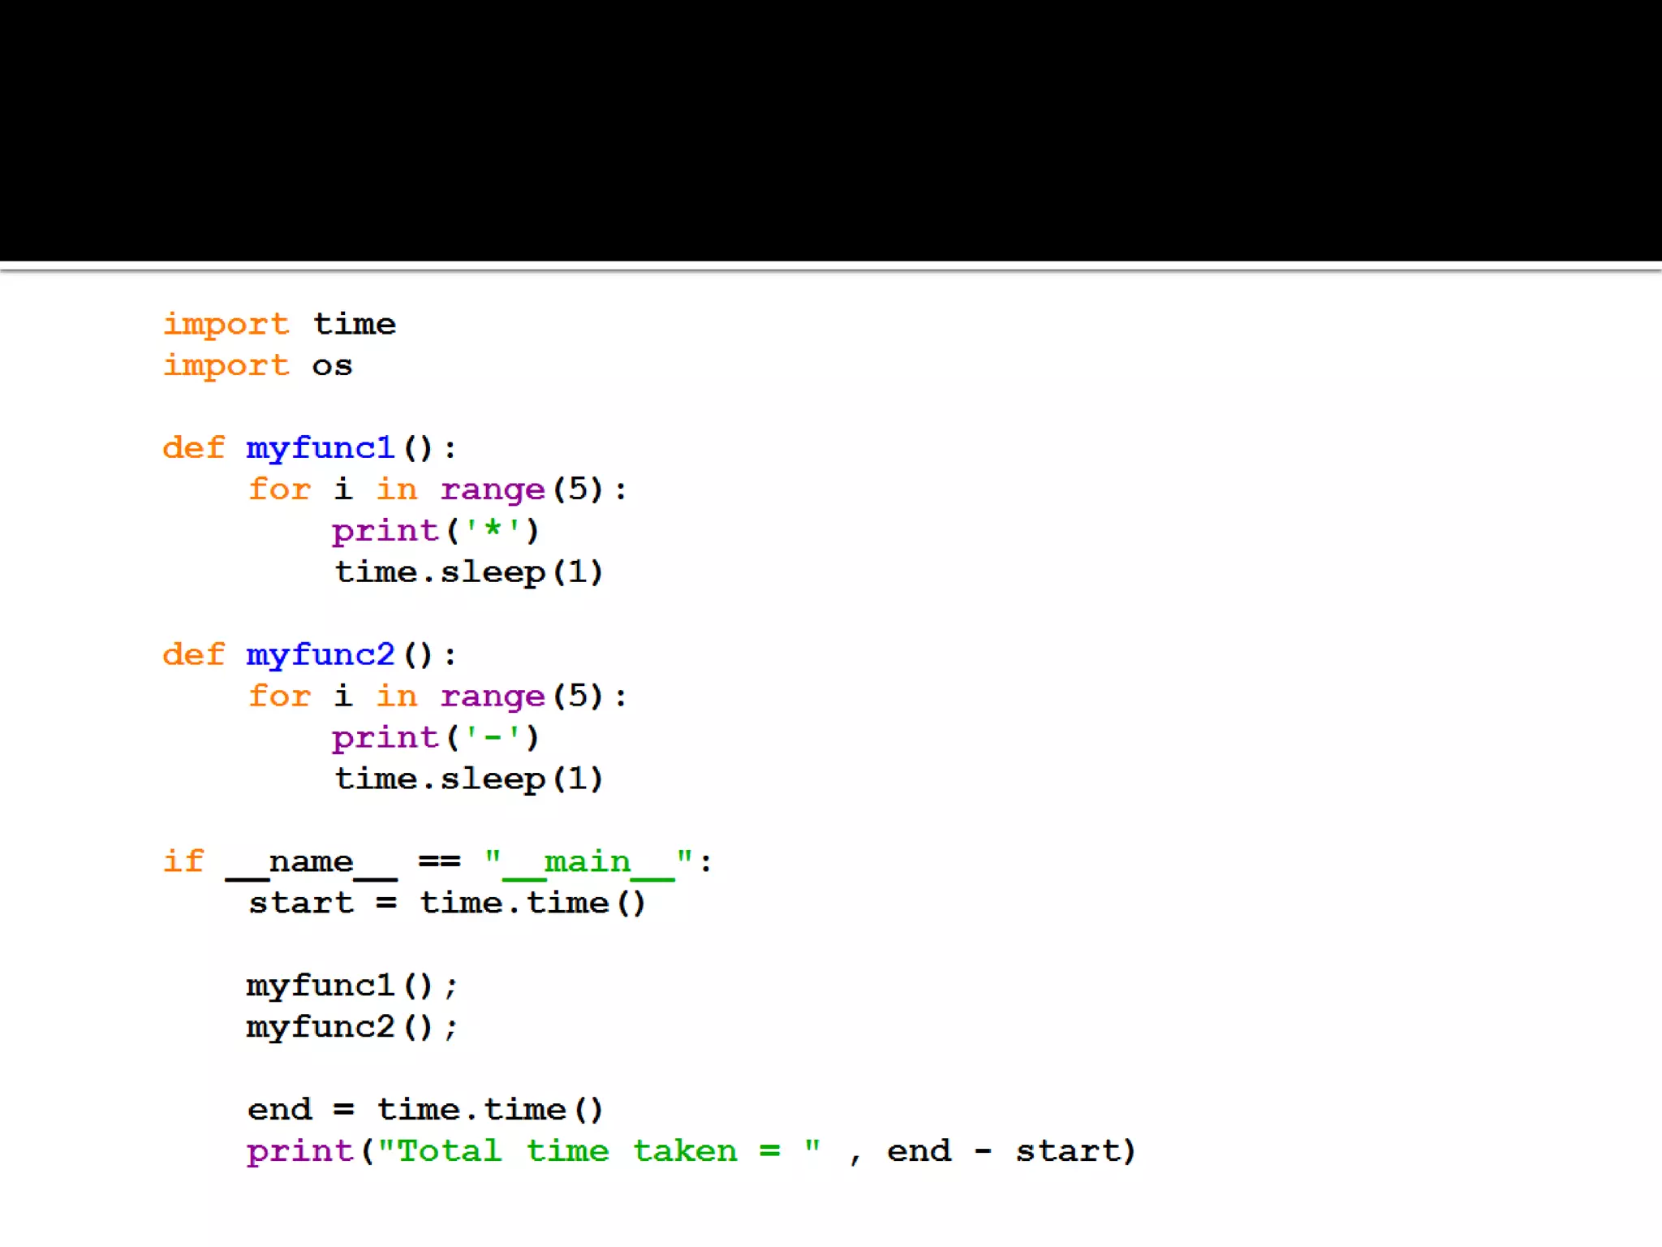Click the 'end = time.time()' line
The width and height of the screenshot is (1662, 1247).
(425, 1110)
